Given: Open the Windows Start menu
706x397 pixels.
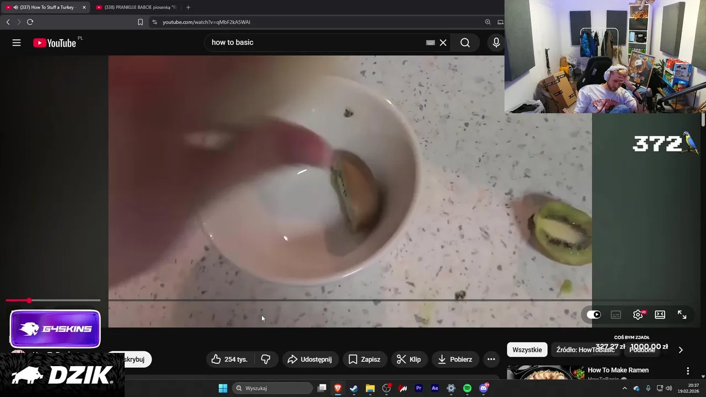Looking at the screenshot, I should [x=223, y=388].
